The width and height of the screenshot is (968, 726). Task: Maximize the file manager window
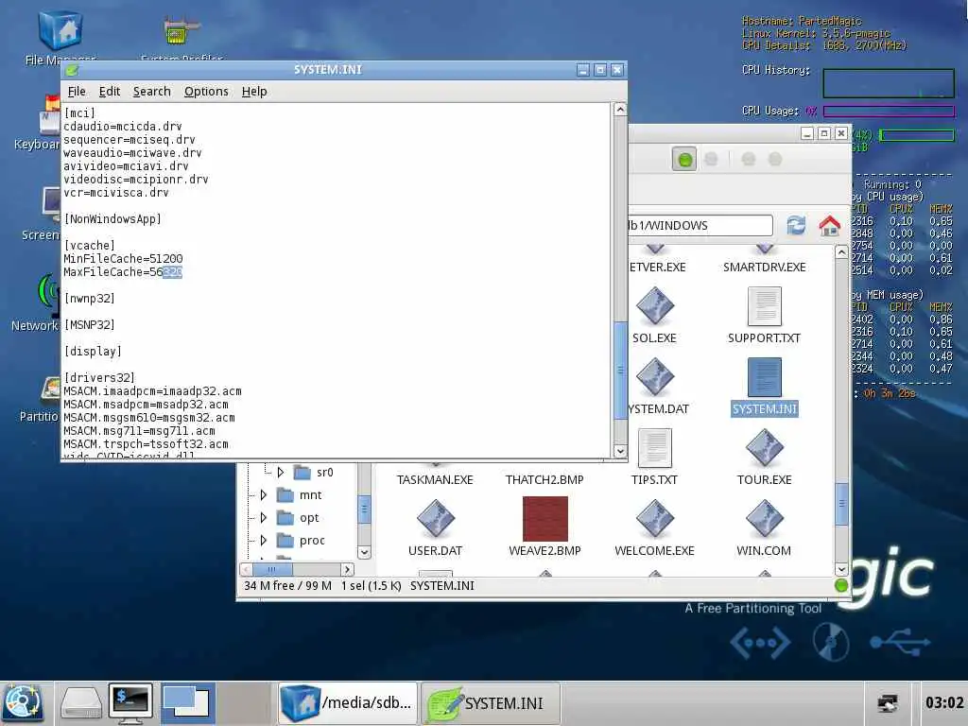824,133
